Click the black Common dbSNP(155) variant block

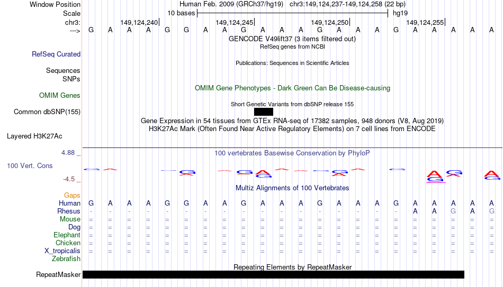tap(263, 112)
